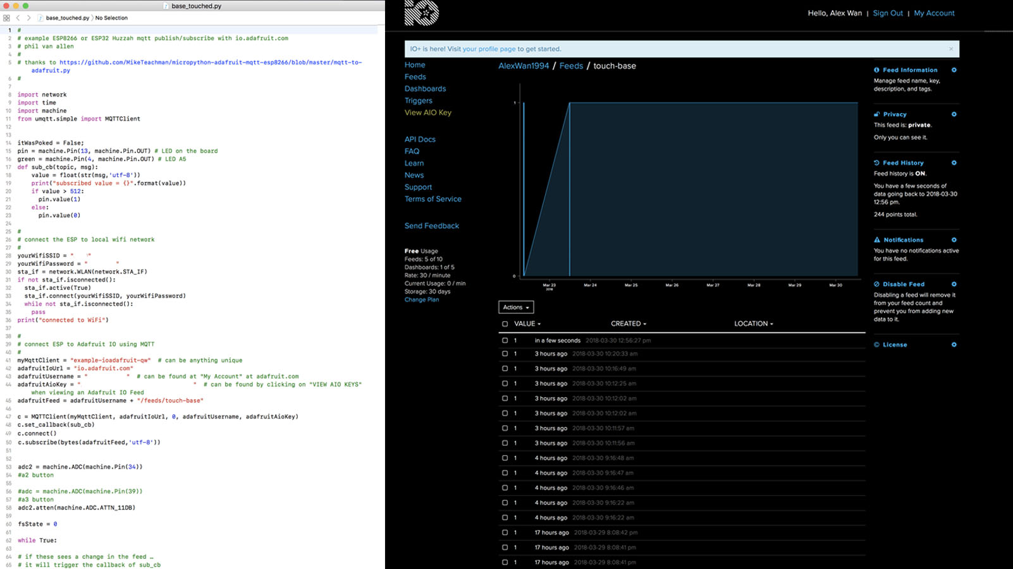Click 'your profile page' link in banner
Image resolution: width=1013 pixels, height=569 pixels.
tap(489, 49)
